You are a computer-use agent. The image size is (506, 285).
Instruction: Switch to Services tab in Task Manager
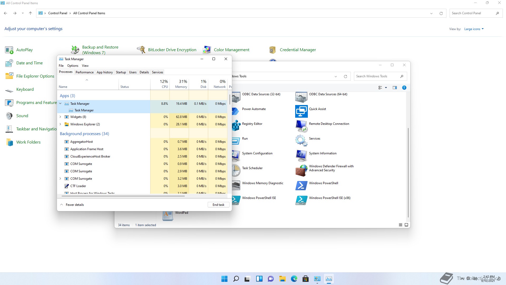tap(157, 72)
